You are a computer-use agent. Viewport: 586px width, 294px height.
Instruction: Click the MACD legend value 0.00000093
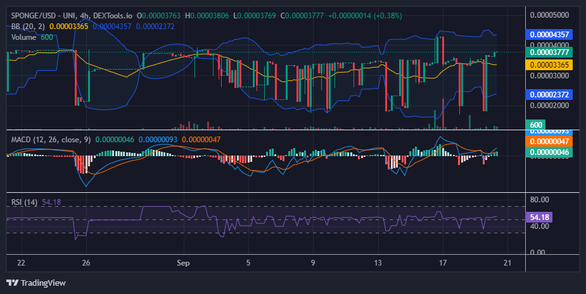[x=158, y=140]
